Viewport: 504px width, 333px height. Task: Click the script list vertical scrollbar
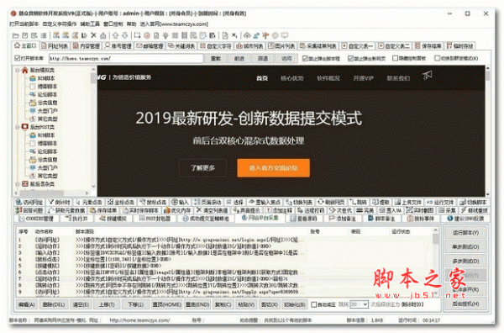(435, 262)
